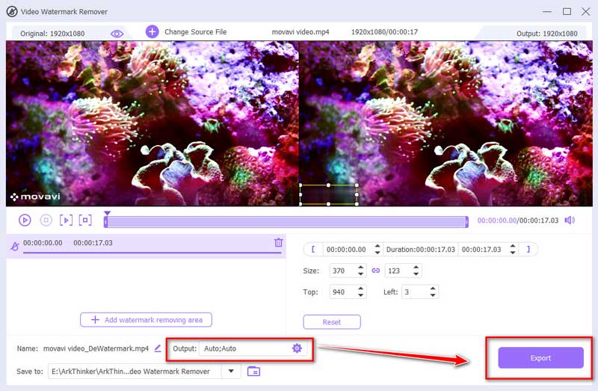Open the Save to path dropdown arrow
The width and height of the screenshot is (598, 391).
tap(231, 371)
